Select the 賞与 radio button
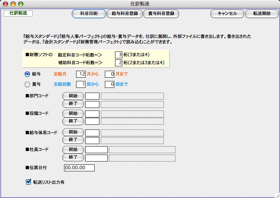Screen dimensions: 280x198 coord(27,85)
